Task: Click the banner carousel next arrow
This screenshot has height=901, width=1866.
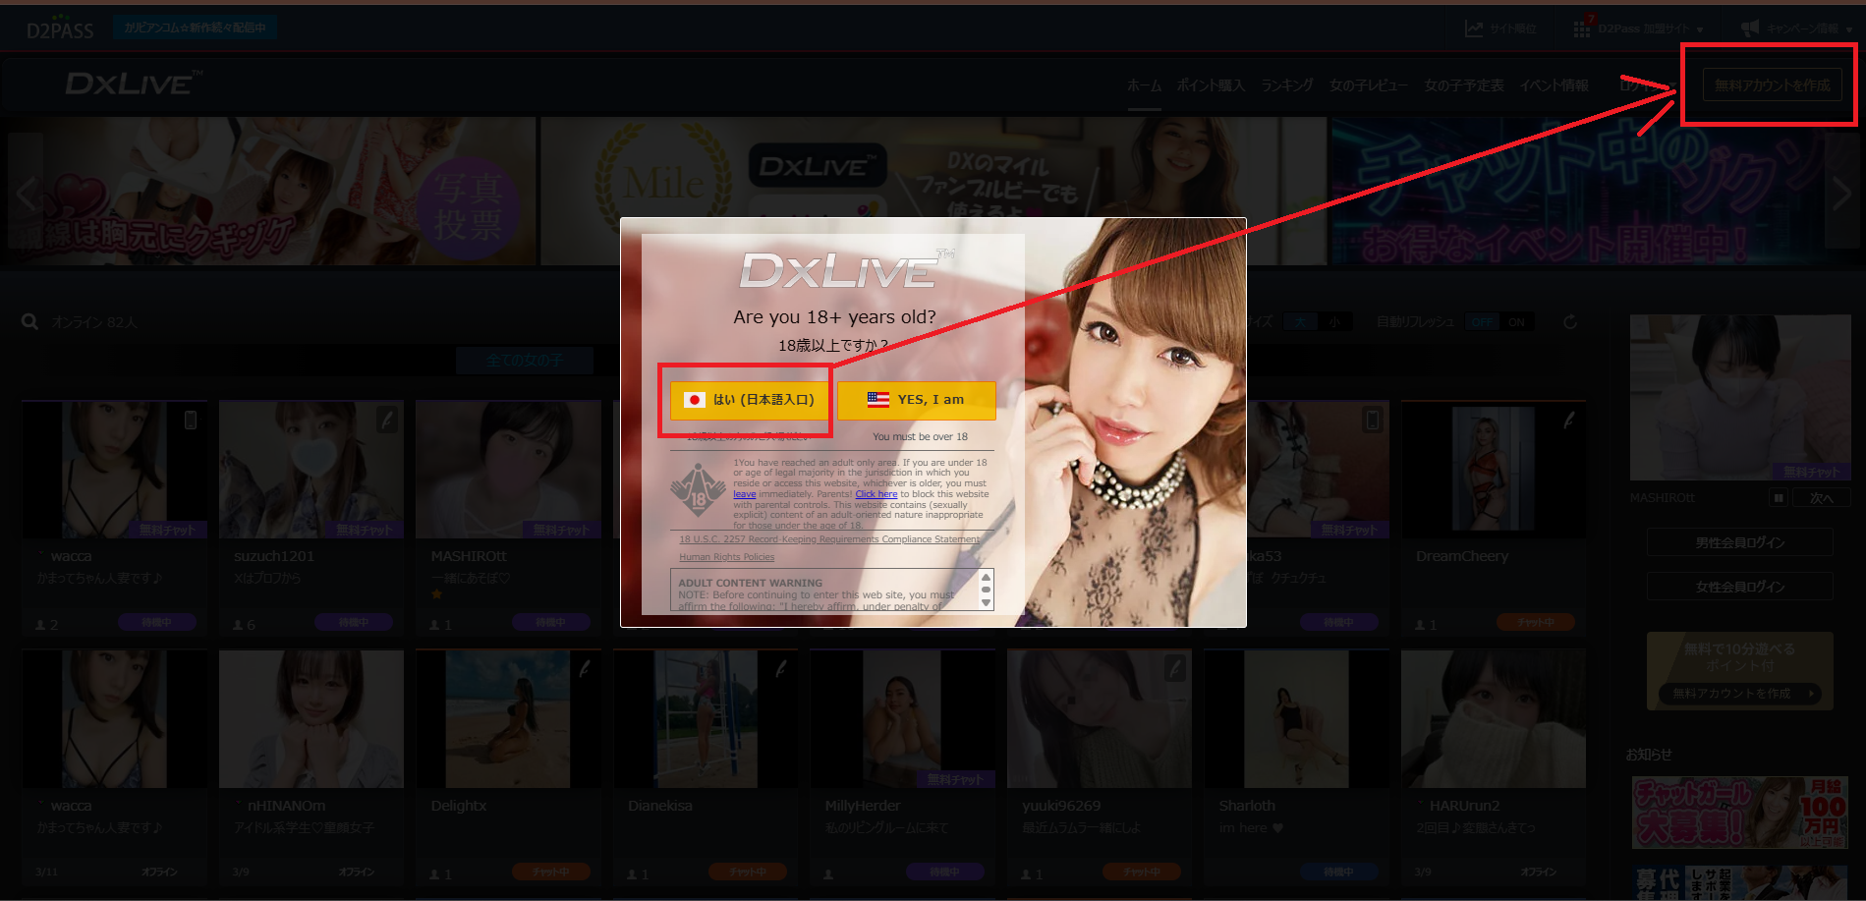Action: click(x=1841, y=193)
